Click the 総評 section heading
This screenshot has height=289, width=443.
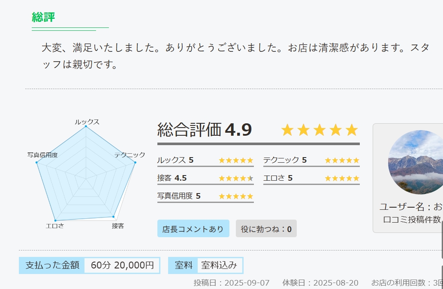43,17
